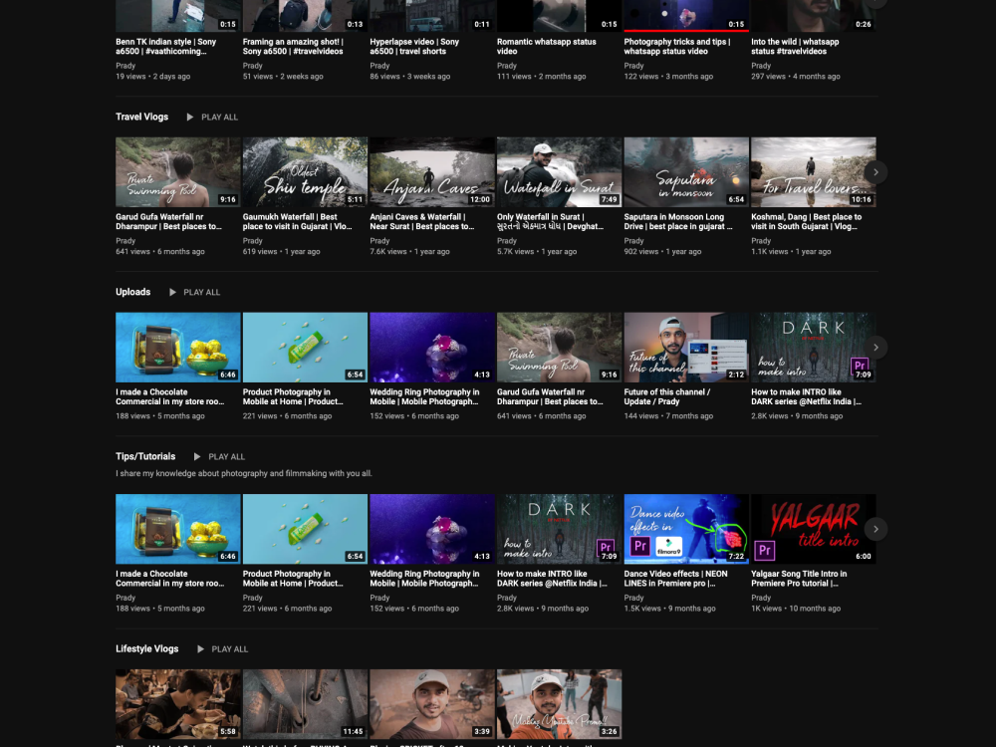Viewport: 996px width, 747px height.
Task: Open the Oldest Shiv temple thumbnail
Action: tap(305, 172)
